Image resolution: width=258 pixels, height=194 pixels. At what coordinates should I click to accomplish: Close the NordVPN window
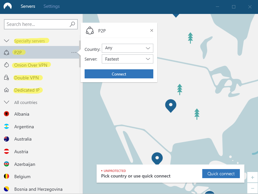point(250,7)
